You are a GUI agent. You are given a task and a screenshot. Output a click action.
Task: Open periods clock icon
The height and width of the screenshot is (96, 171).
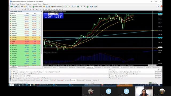pos(91,6)
